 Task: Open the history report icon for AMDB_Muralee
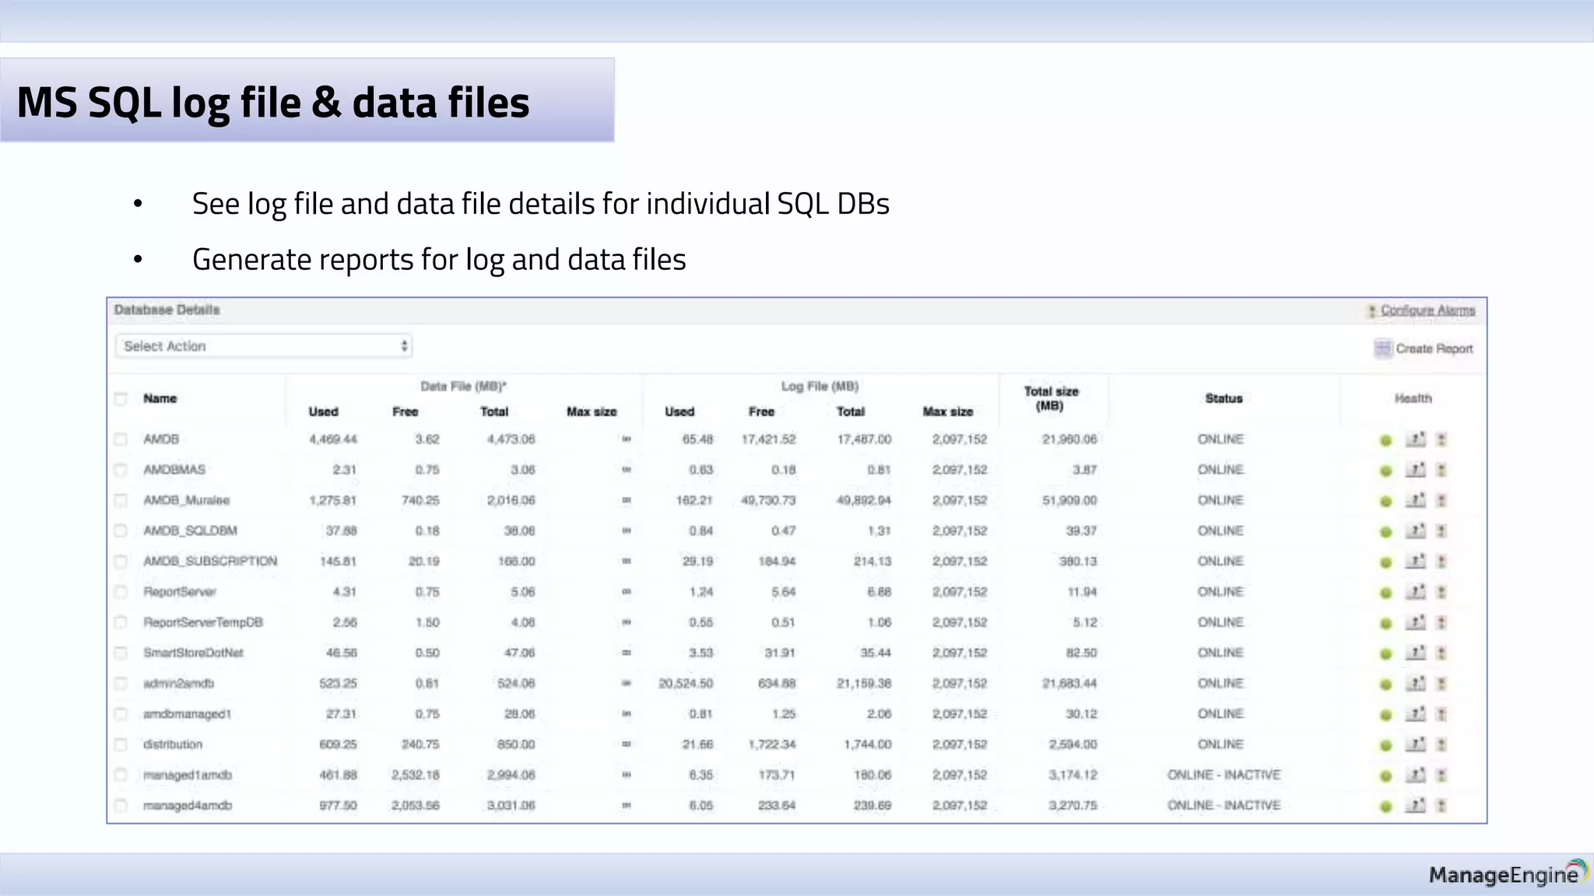tap(1416, 500)
